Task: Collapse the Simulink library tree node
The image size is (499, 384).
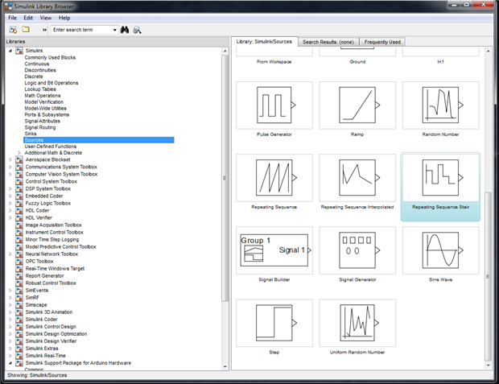Action: 10,51
